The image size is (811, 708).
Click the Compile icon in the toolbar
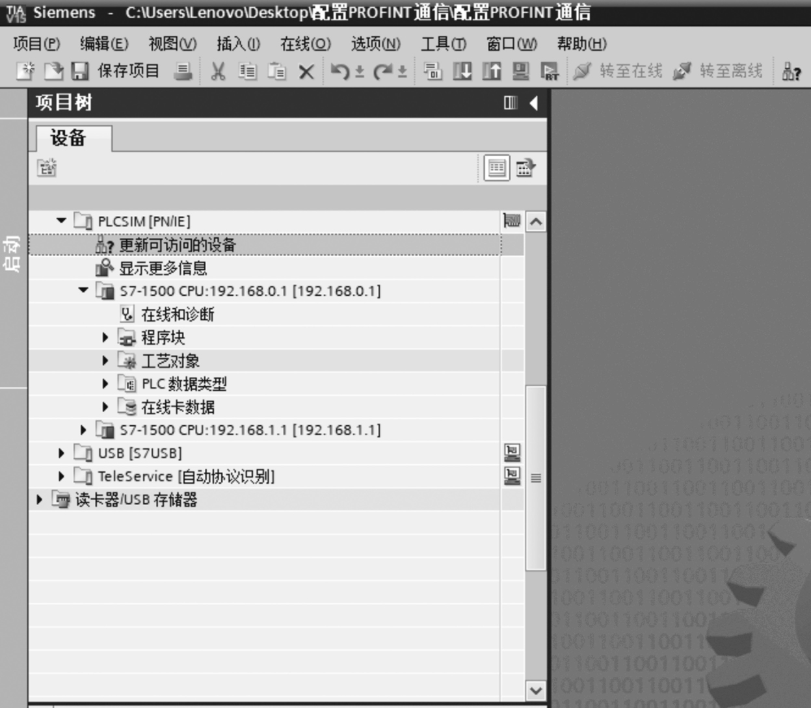(x=432, y=70)
